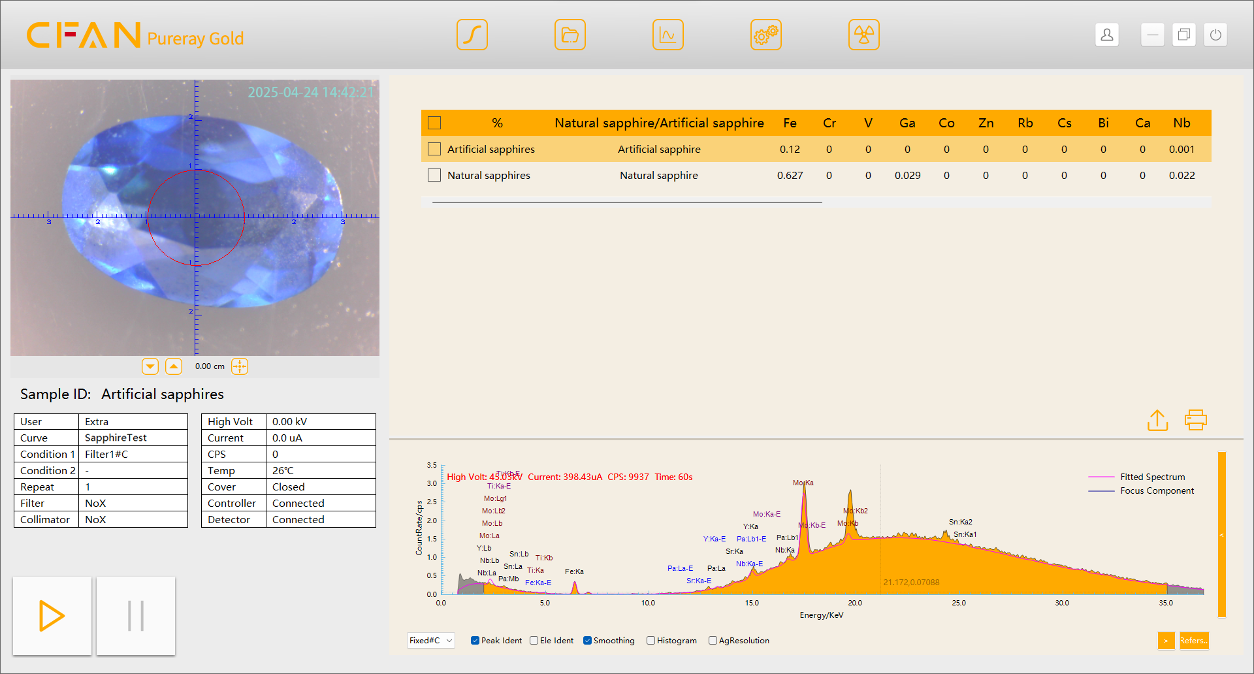Image resolution: width=1254 pixels, height=674 pixels.
Task: Click the Repeat value 1
Action: pyautogui.click(x=88, y=487)
